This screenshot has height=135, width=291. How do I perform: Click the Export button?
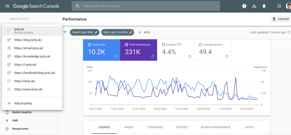280,19
